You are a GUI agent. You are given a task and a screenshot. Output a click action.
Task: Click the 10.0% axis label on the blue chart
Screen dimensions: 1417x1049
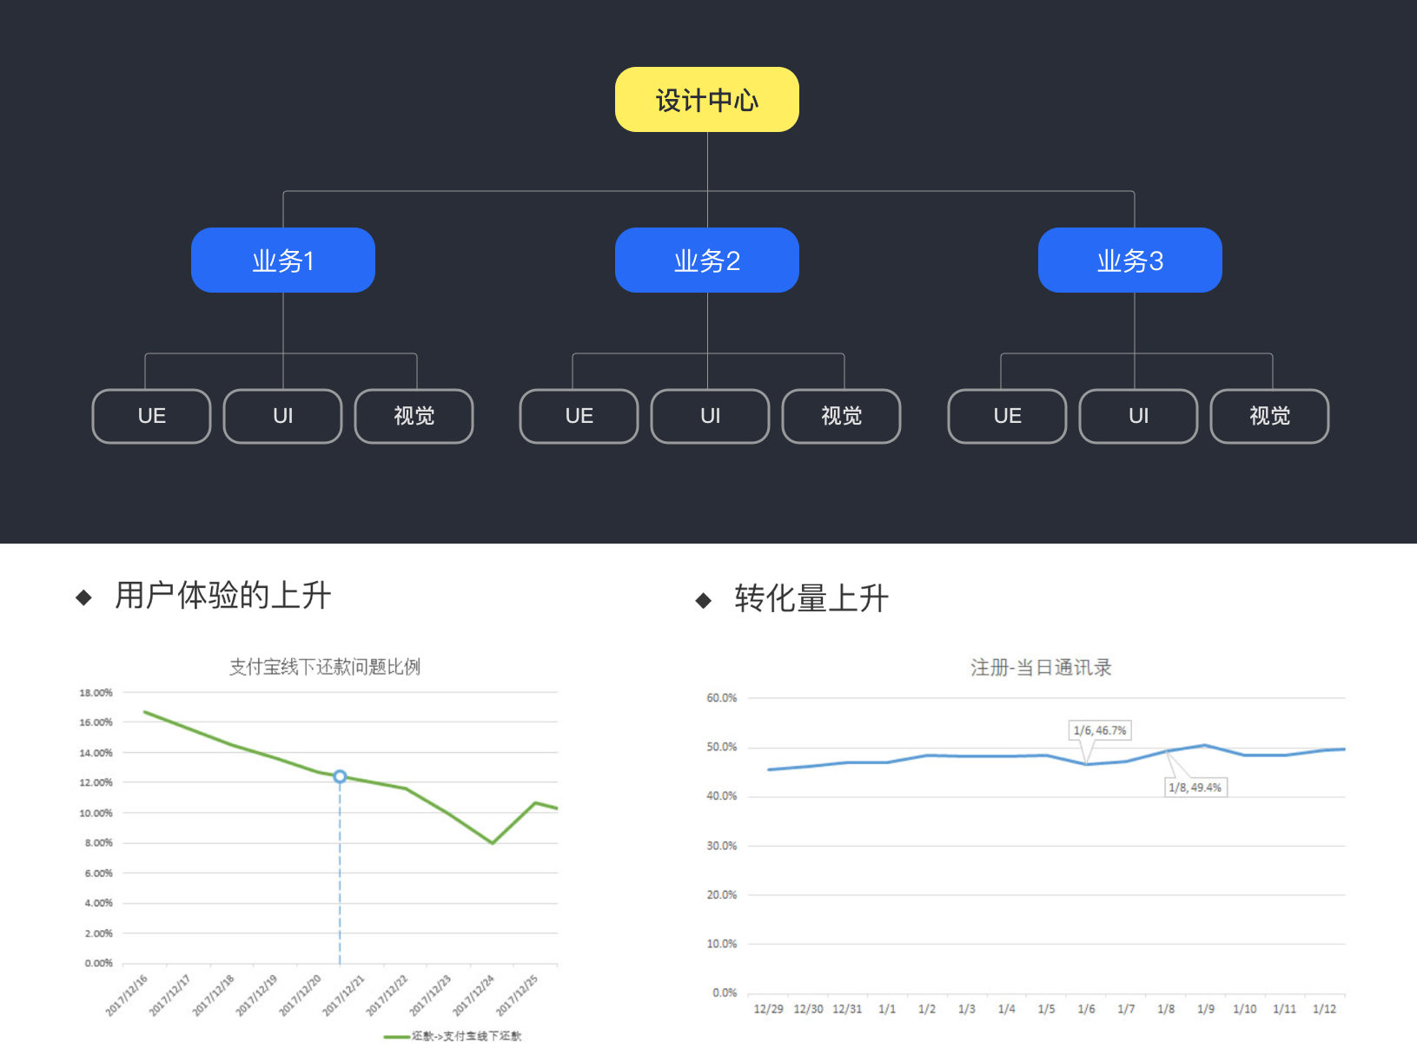(x=722, y=944)
